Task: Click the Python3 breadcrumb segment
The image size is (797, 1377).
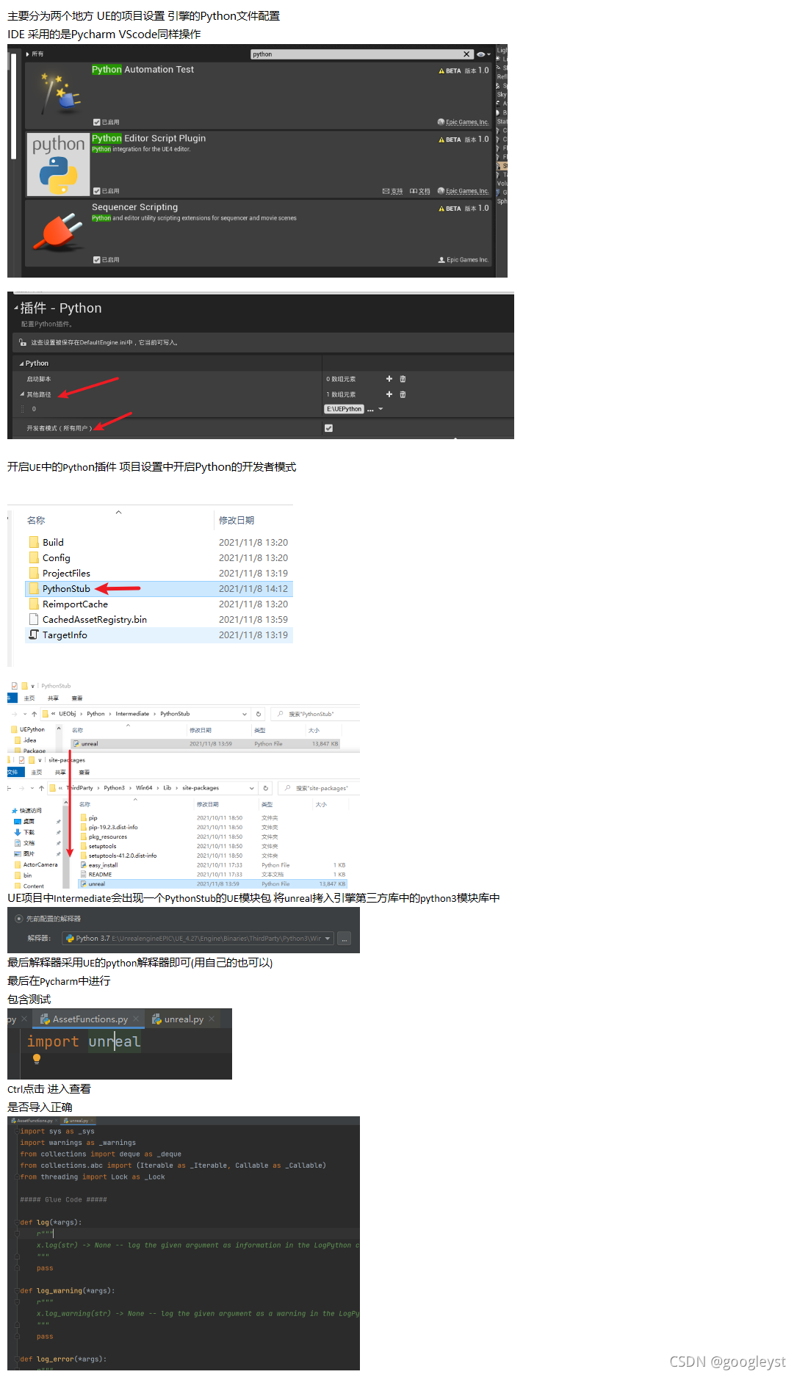Action: click(x=114, y=788)
